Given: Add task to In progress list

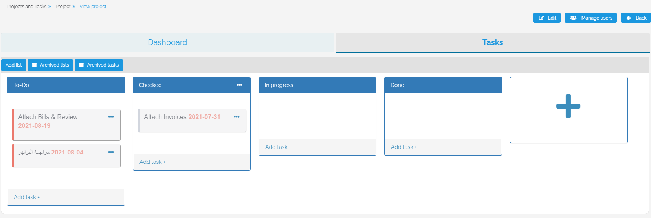Looking at the screenshot, I should click(278, 147).
